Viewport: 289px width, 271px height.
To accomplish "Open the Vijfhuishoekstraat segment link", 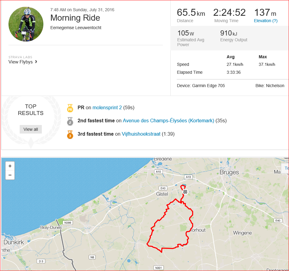I will coord(141,134).
